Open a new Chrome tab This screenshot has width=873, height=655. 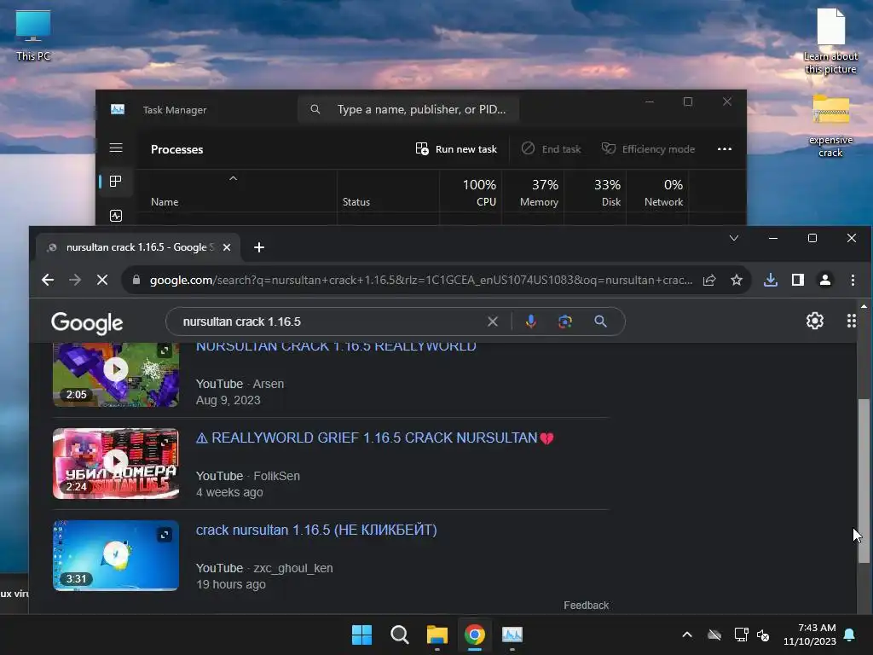pos(259,247)
